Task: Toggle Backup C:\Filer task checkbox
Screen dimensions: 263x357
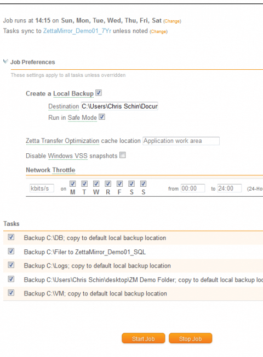Action: [x=11, y=252]
